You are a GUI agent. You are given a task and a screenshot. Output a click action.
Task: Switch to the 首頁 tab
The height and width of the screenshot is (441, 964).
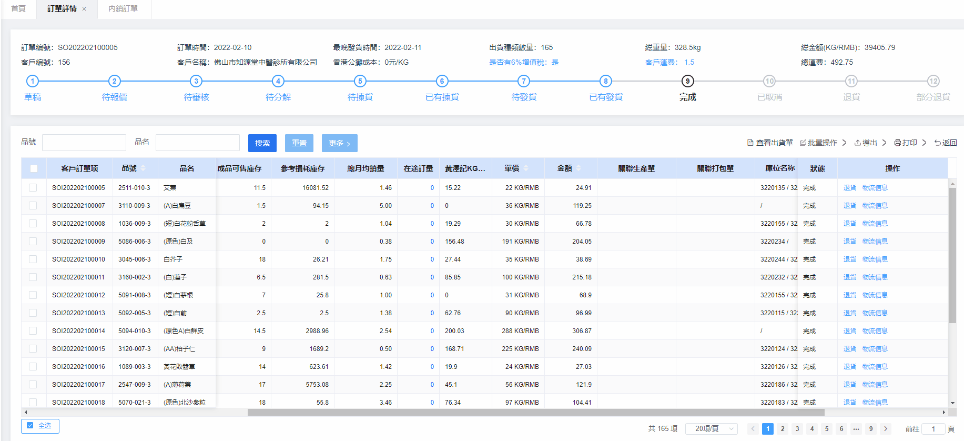click(x=18, y=9)
